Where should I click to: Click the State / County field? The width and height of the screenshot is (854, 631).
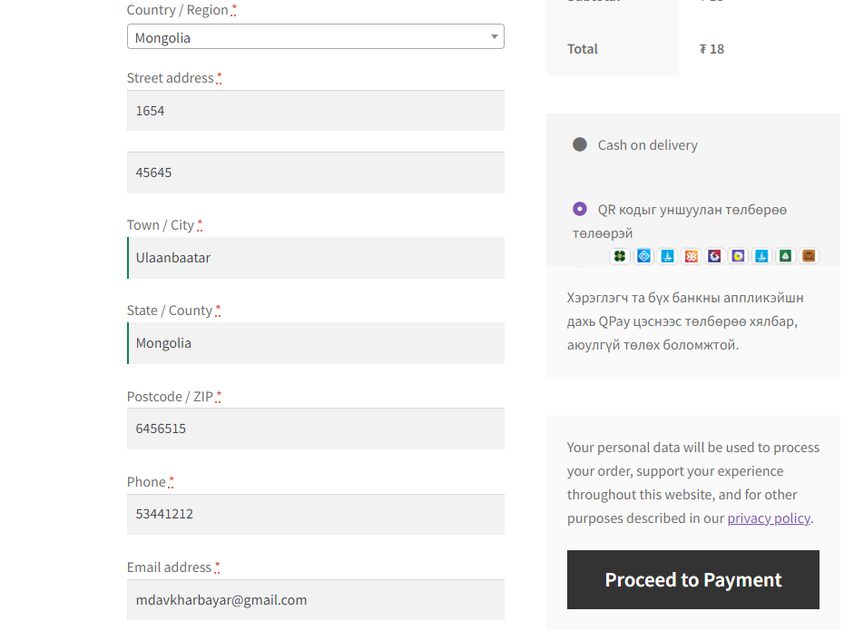pos(315,343)
